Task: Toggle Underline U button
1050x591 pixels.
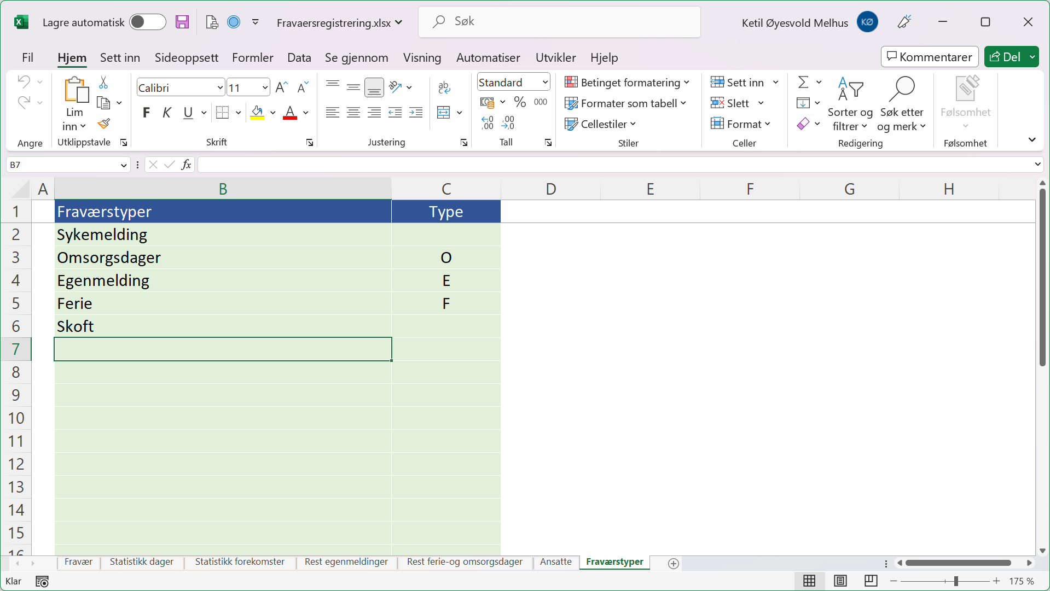Action: (188, 113)
